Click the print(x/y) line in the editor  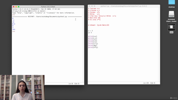(x=93, y=42)
